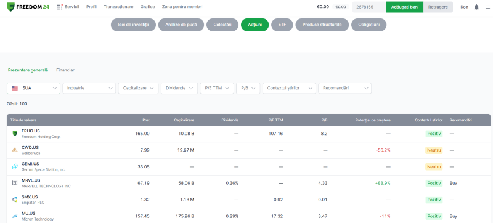Click the account number 2678165 field
This screenshot has height=223, width=493.
pos(369,7)
